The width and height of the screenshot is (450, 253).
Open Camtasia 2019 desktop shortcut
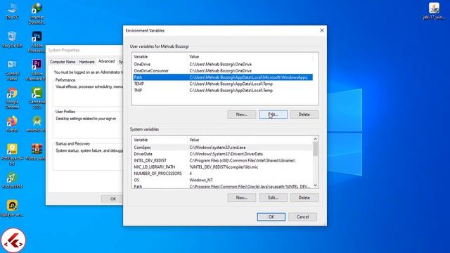[37, 98]
